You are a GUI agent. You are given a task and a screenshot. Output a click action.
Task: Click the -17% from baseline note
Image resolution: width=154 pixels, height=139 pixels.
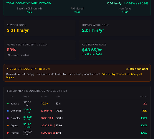pos(18,55)
